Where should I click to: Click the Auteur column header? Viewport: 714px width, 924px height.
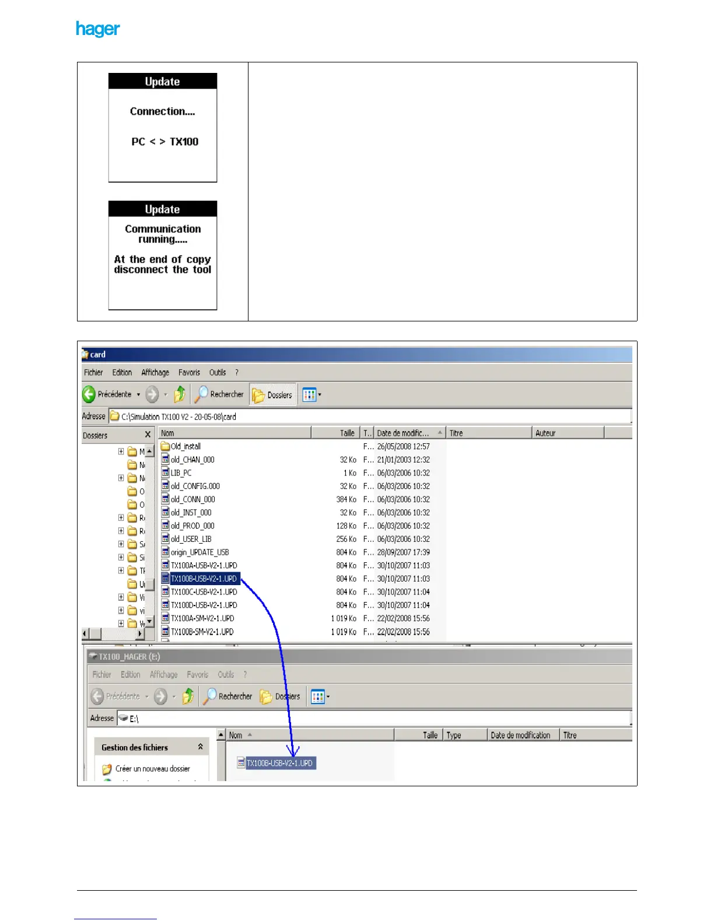568,433
